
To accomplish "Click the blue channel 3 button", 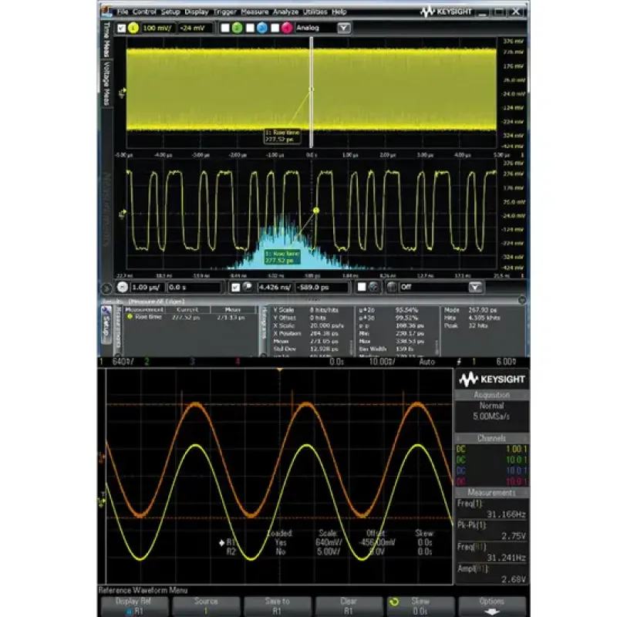I will pos(262,28).
